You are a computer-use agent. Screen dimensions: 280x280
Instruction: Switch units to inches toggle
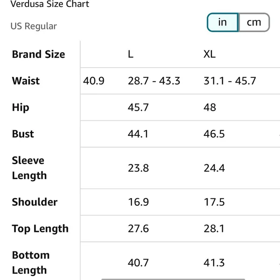coord(223,22)
